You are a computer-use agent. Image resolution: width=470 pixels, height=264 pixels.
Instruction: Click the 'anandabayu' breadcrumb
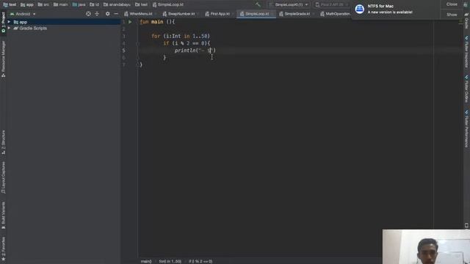pyautogui.click(x=117, y=5)
